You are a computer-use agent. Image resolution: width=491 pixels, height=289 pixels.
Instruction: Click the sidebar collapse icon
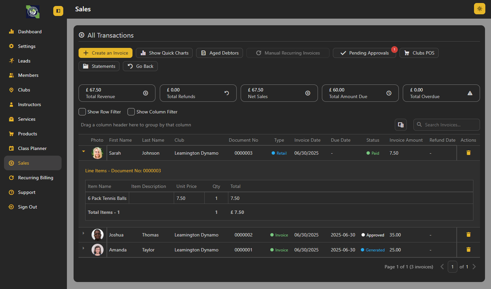[58, 11]
